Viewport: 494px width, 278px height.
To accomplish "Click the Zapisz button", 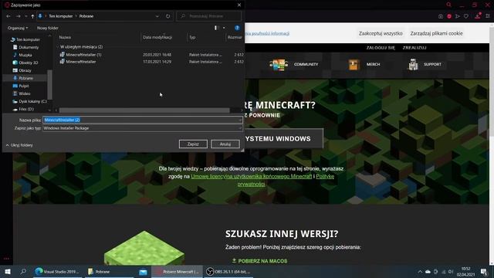I will [x=193, y=144].
